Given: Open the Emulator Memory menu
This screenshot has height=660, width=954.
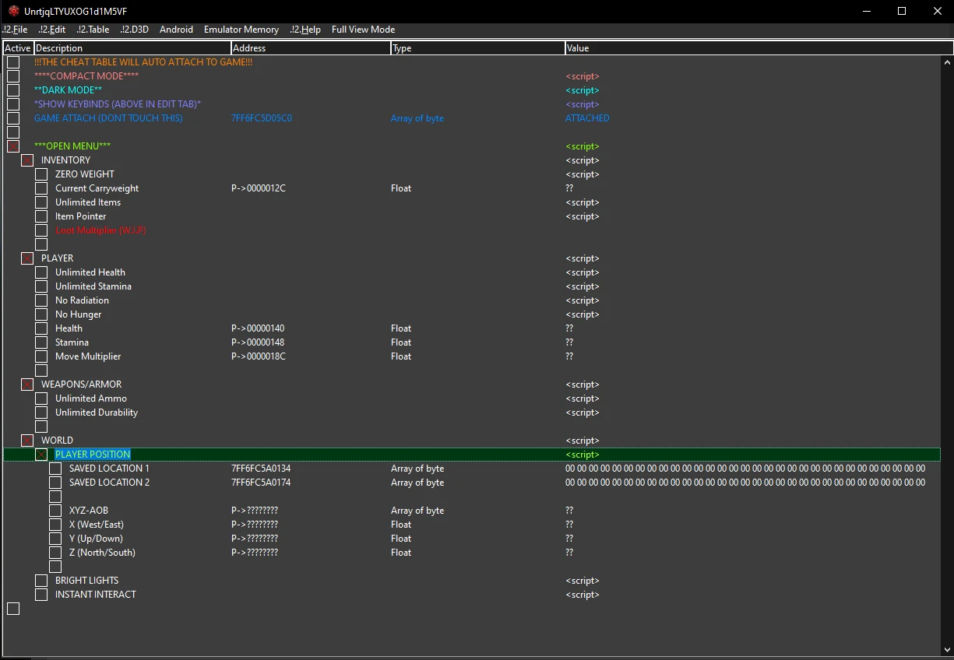Looking at the screenshot, I should click(241, 30).
